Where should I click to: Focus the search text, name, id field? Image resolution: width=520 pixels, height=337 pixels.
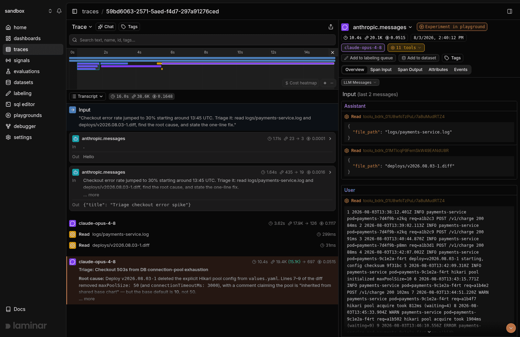tap(202, 40)
